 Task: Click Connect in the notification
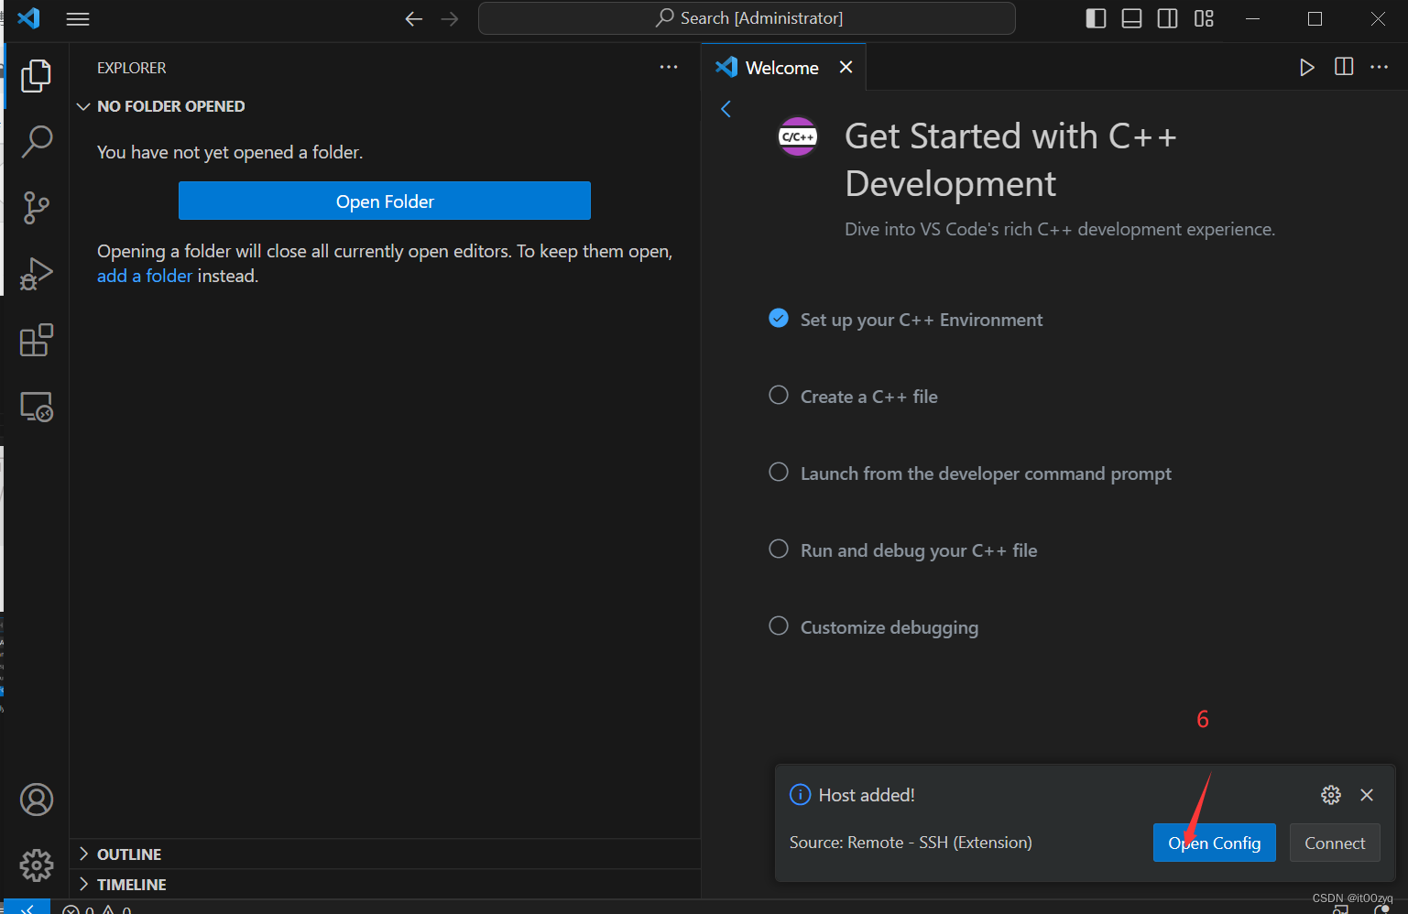(1335, 843)
